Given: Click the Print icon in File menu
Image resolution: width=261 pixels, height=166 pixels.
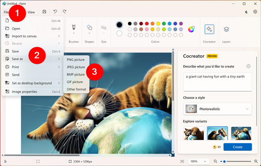Looking at the screenshot, I should [x=7, y=67].
